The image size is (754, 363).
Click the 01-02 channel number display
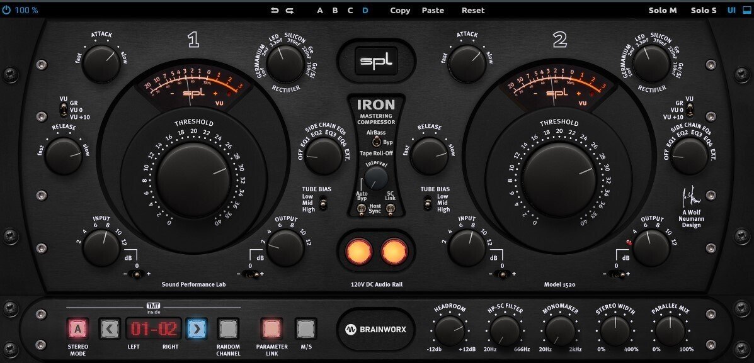[154, 329]
